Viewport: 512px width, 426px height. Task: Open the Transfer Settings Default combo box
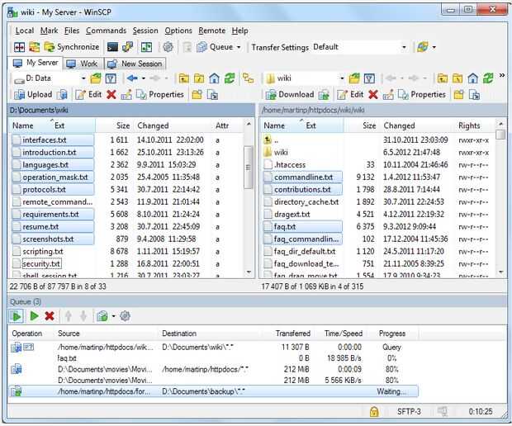tap(360, 47)
